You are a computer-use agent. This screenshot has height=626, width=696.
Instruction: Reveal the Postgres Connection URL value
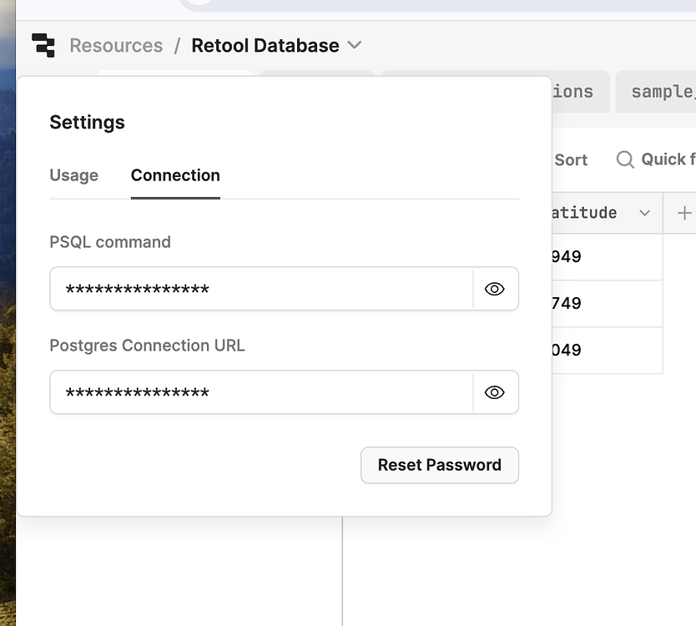(495, 392)
